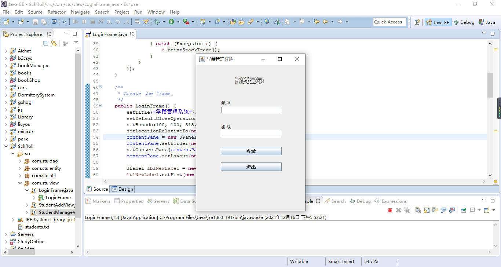Expand the Servers project node
501x267 pixels.
pos(6,234)
